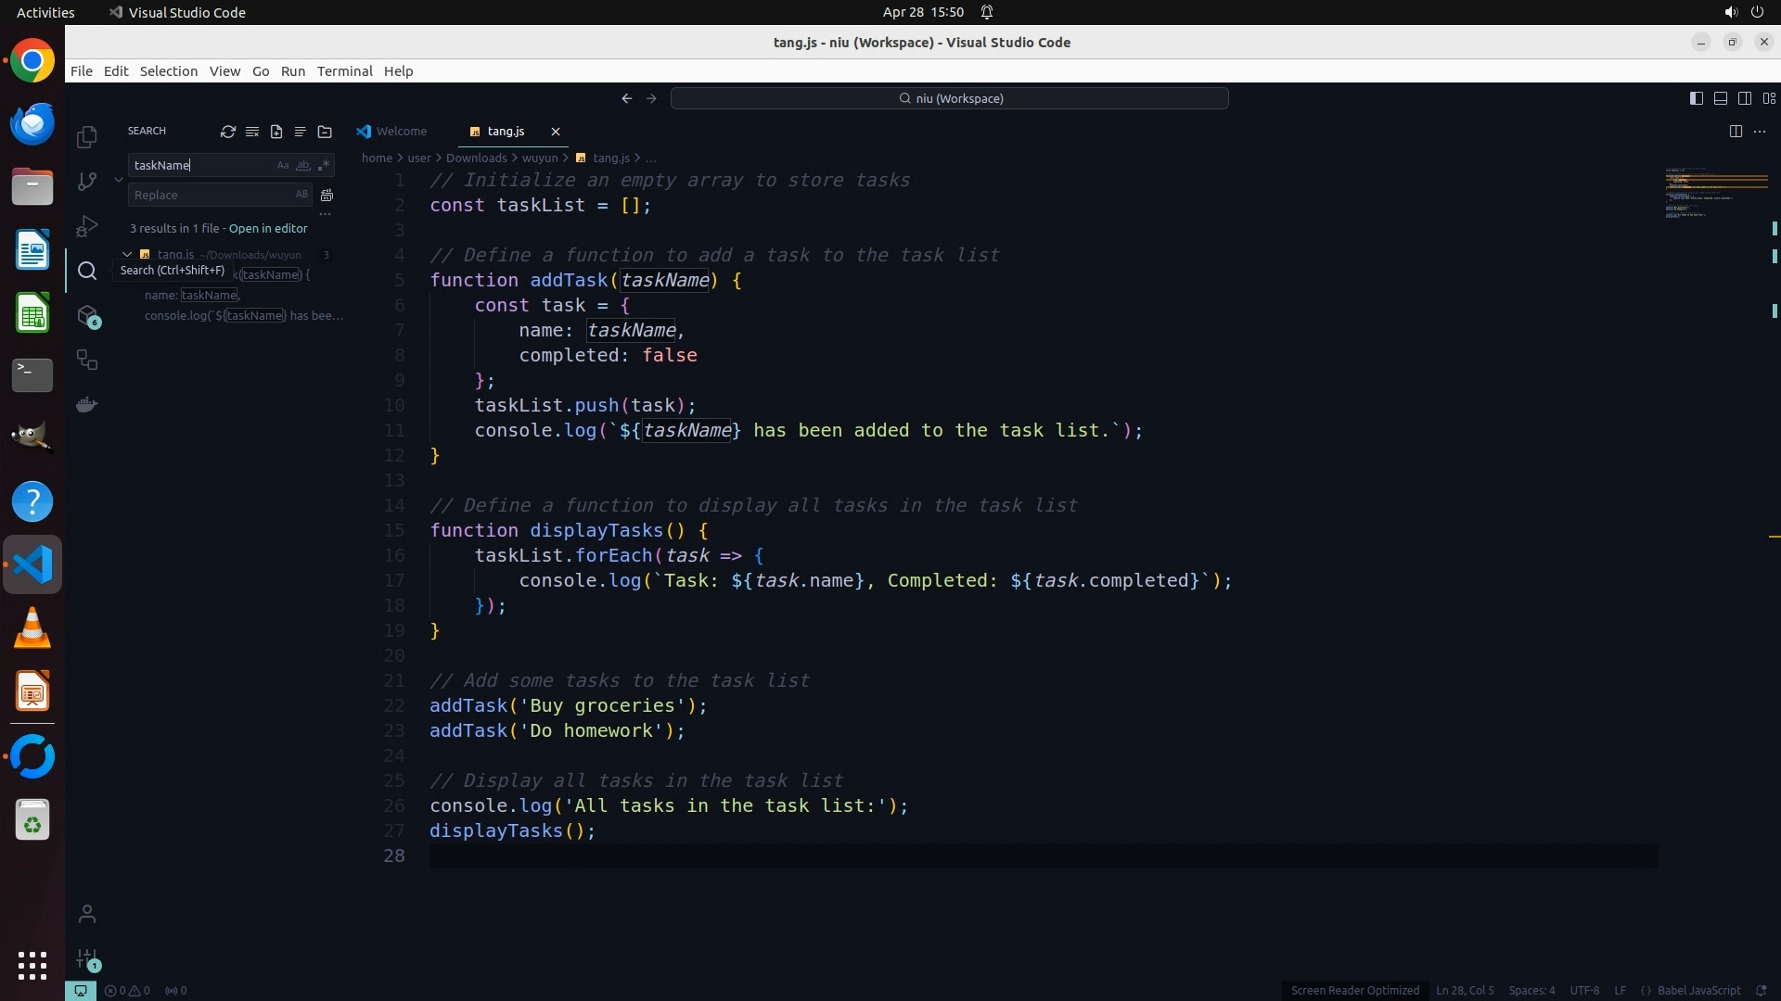Clear search results icon
Screen dimensions: 1781x1001
(252, 132)
